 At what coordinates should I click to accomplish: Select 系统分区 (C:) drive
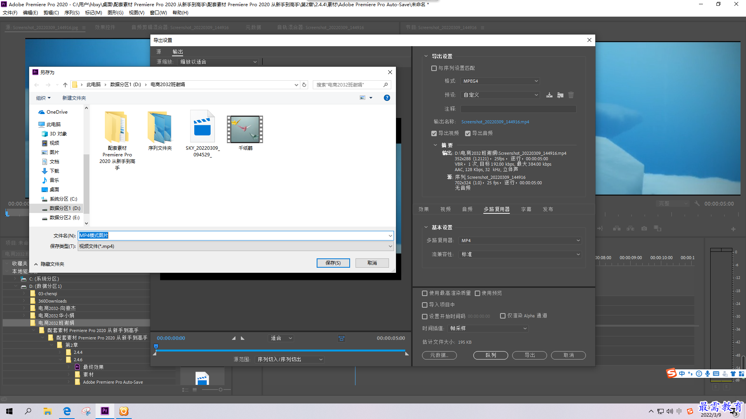(x=59, y=199)
